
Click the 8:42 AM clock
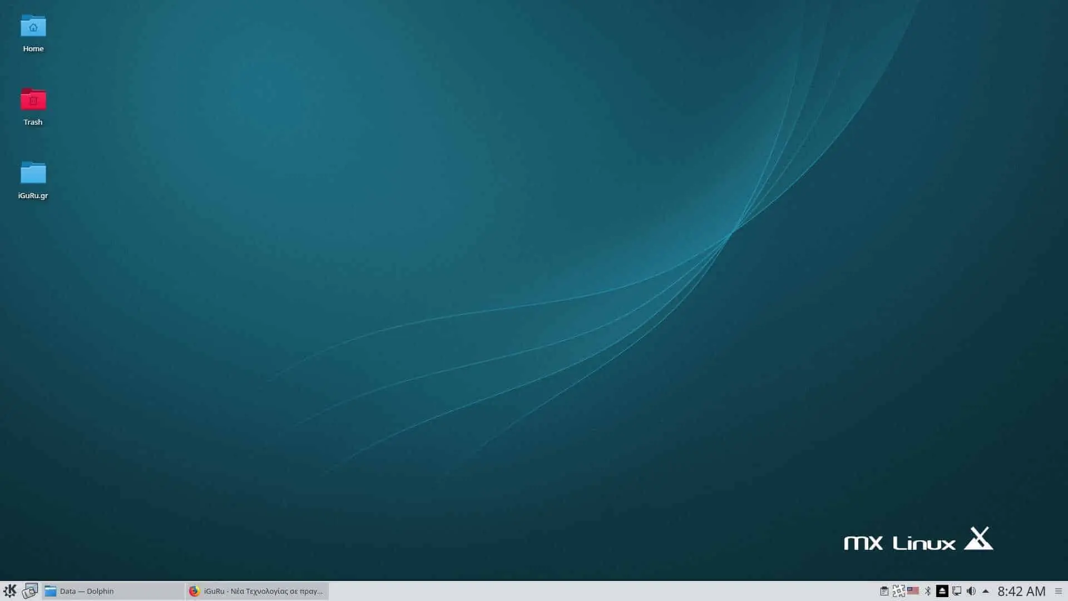pos(1022,591)
